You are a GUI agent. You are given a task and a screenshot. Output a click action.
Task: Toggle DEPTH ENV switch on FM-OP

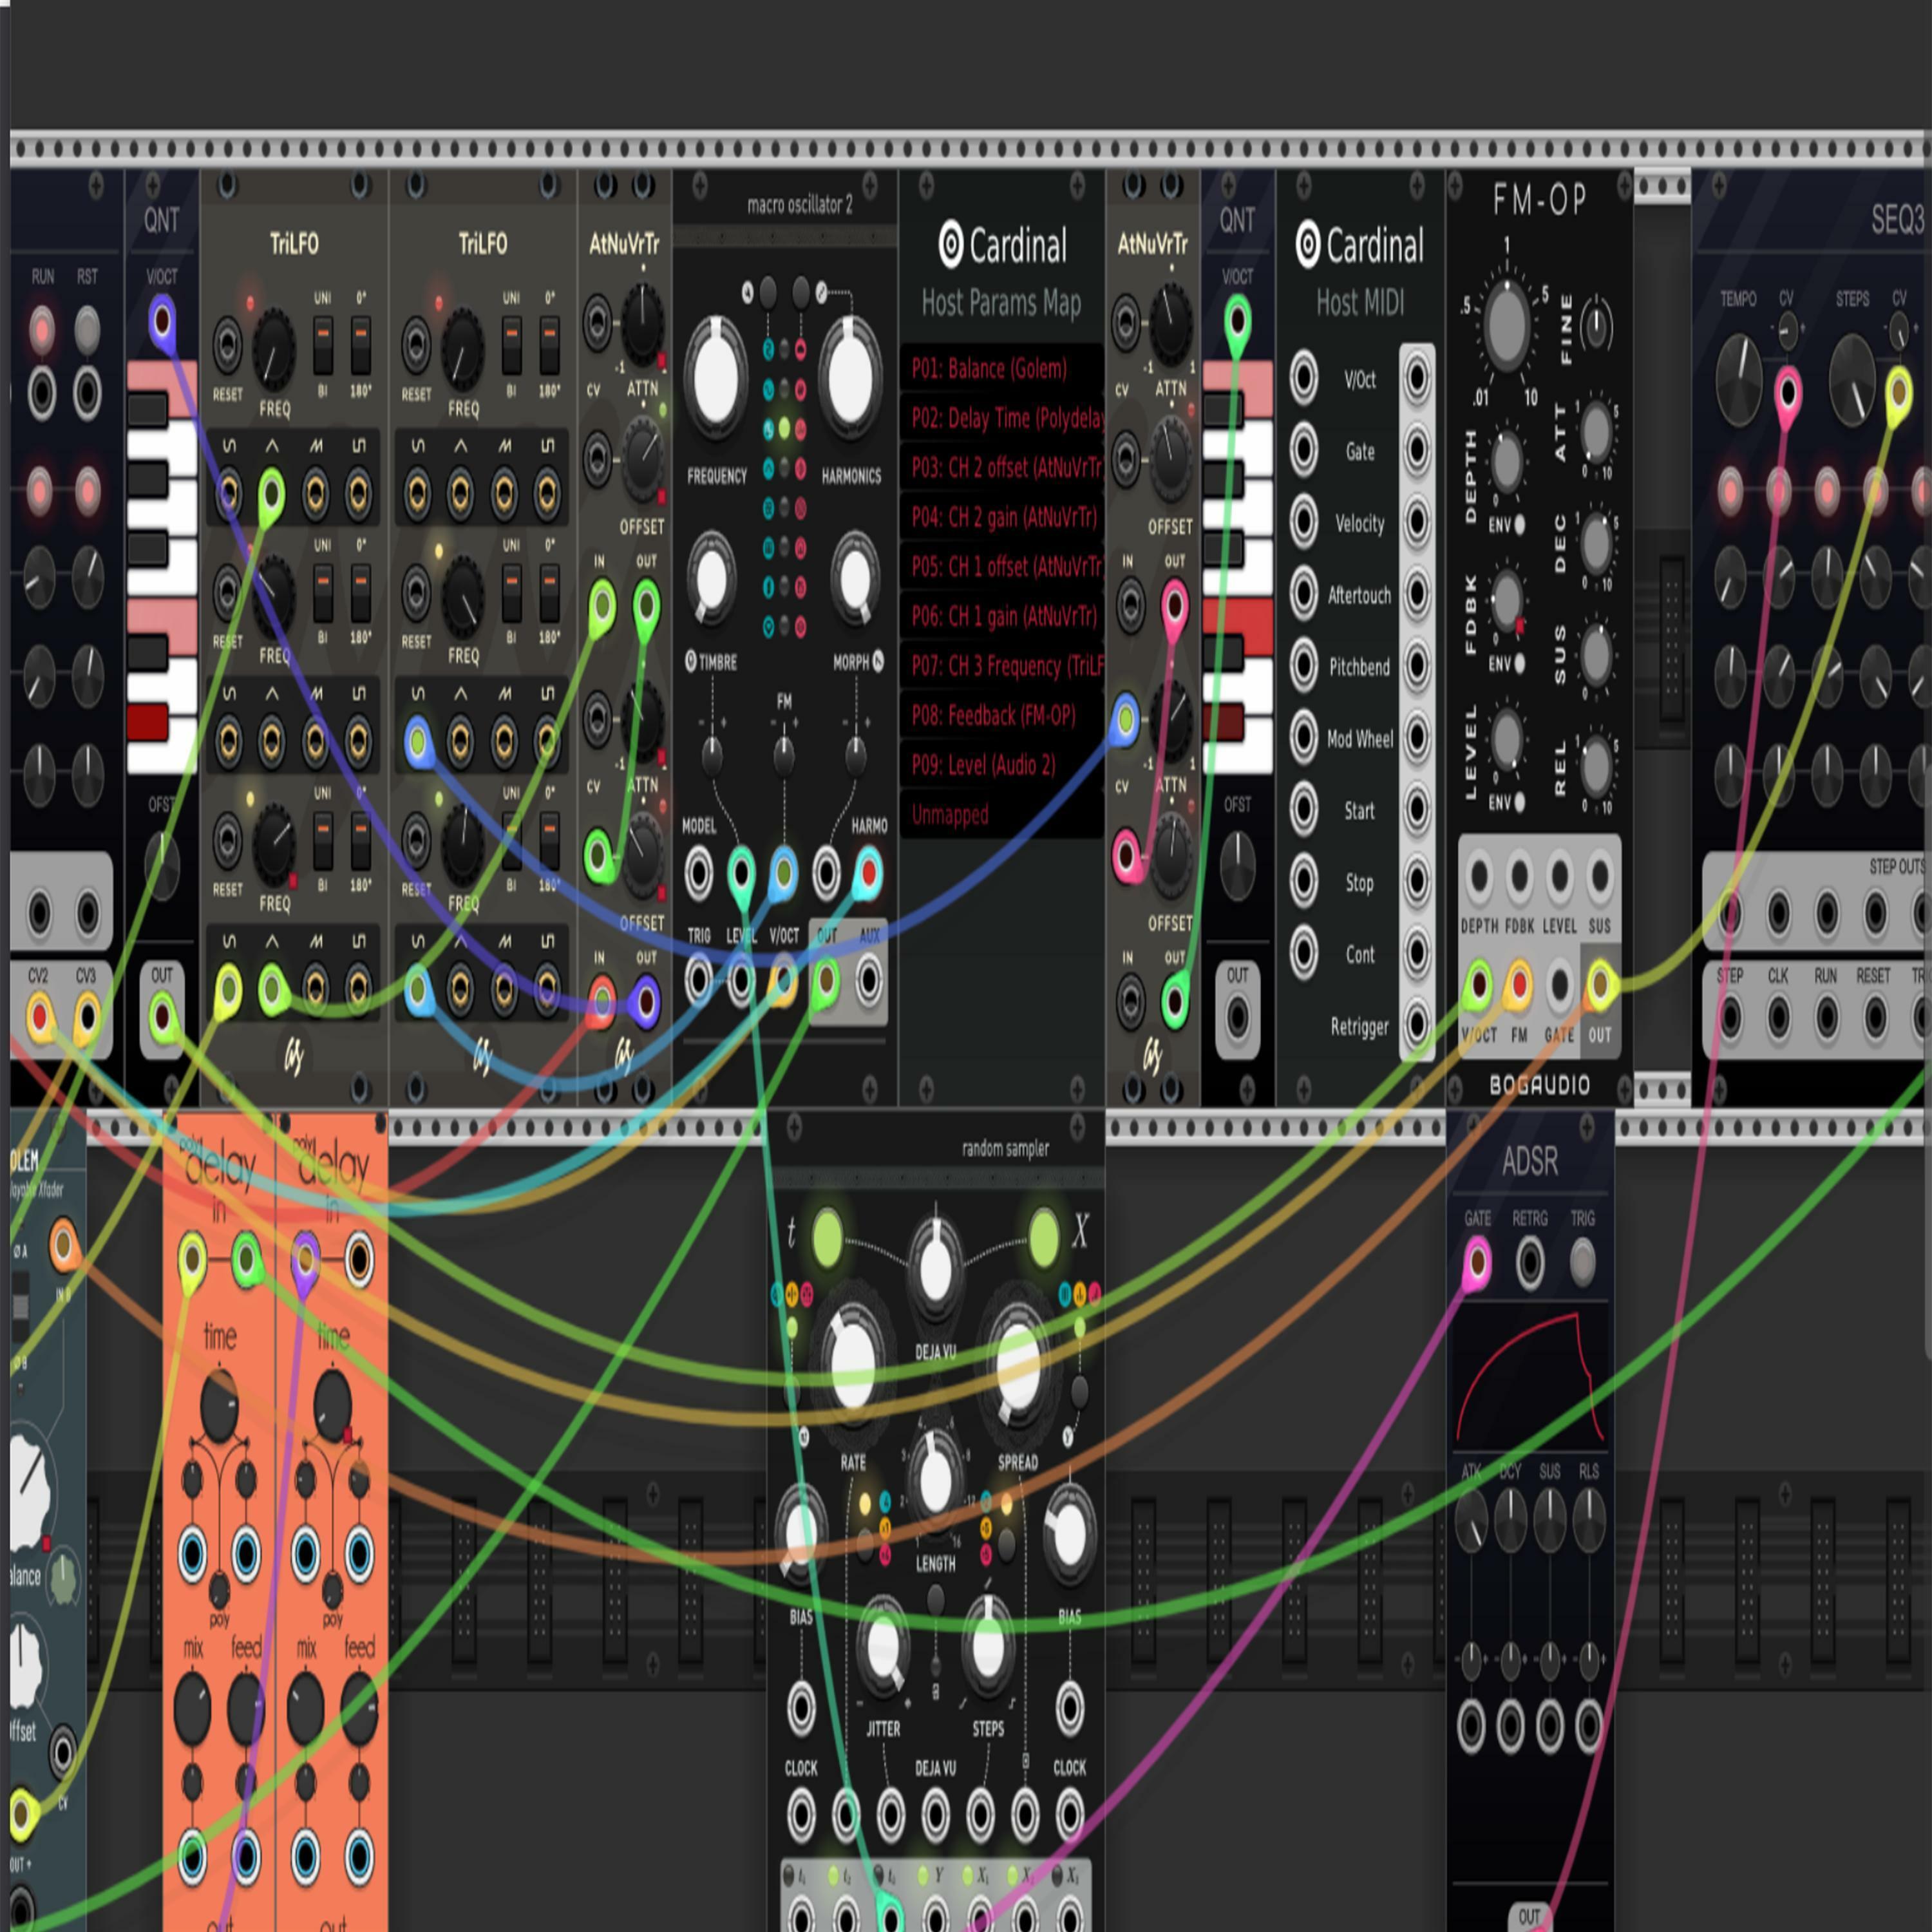click(1519, 524)
